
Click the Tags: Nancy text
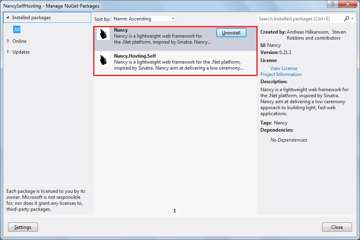(x=274, y=123)
